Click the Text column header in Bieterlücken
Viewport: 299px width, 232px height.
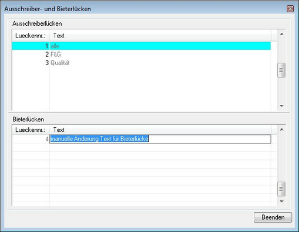tap(160, 129)
